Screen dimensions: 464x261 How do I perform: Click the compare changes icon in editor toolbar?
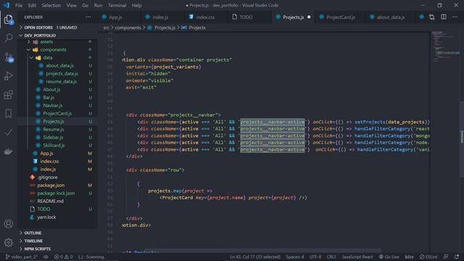point(432,17)
